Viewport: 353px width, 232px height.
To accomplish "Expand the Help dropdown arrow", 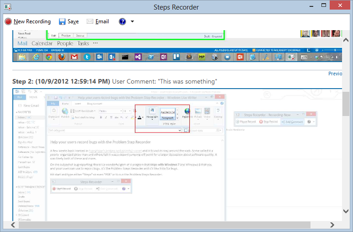I will (x=132, y=21).
